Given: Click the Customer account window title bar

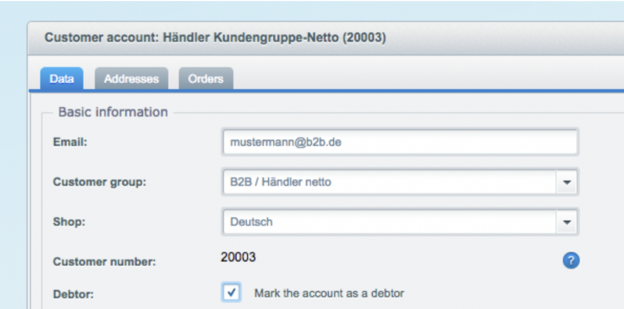Looking at the screenshot, I should tap(215, 38).
